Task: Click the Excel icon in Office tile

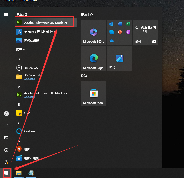Action: coord(128,24)
